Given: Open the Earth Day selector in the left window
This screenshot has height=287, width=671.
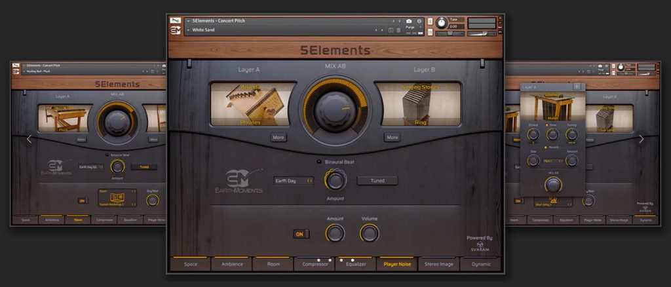Looking at the screenshot, I should (90, 167).
